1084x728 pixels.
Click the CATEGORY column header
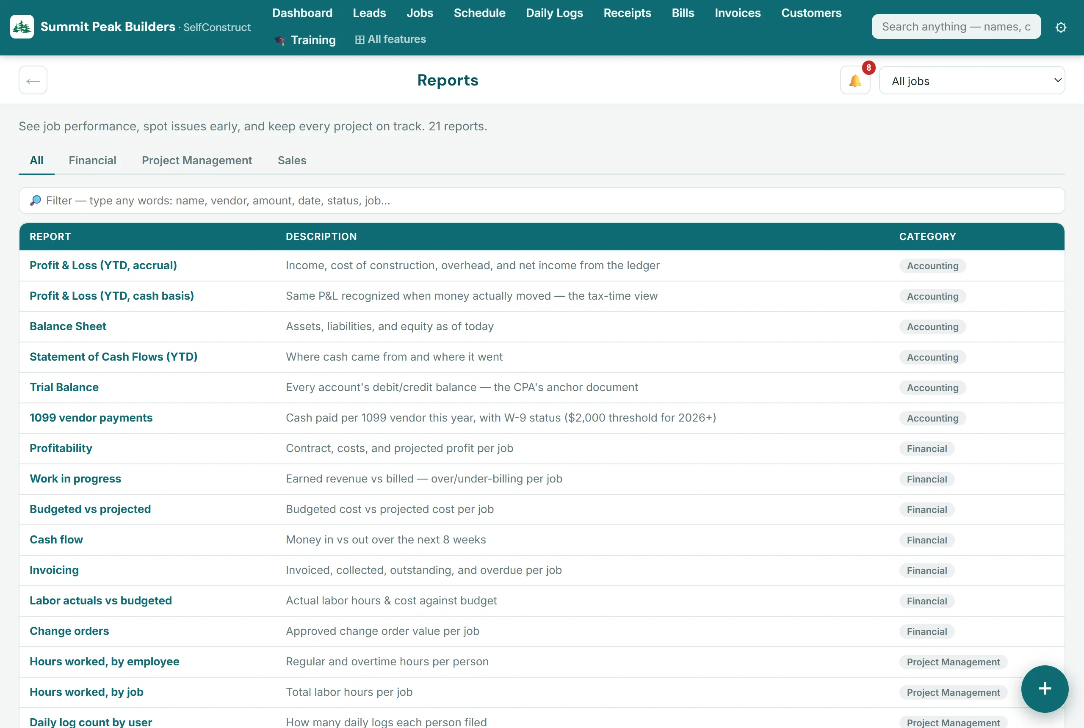click(x=927, y=237)
